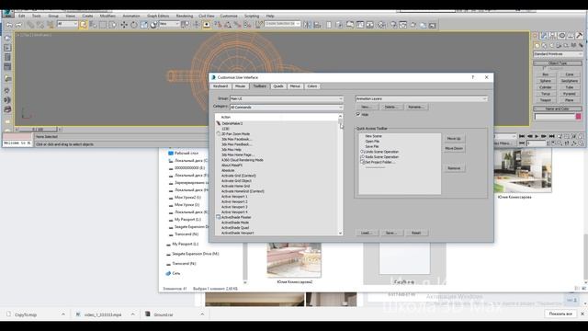Select the Move transform tool
This screenshot has width=588, height=331.
click(x=124, y=25)
